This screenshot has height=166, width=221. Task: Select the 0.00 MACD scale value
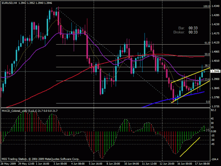pos(214,131)
